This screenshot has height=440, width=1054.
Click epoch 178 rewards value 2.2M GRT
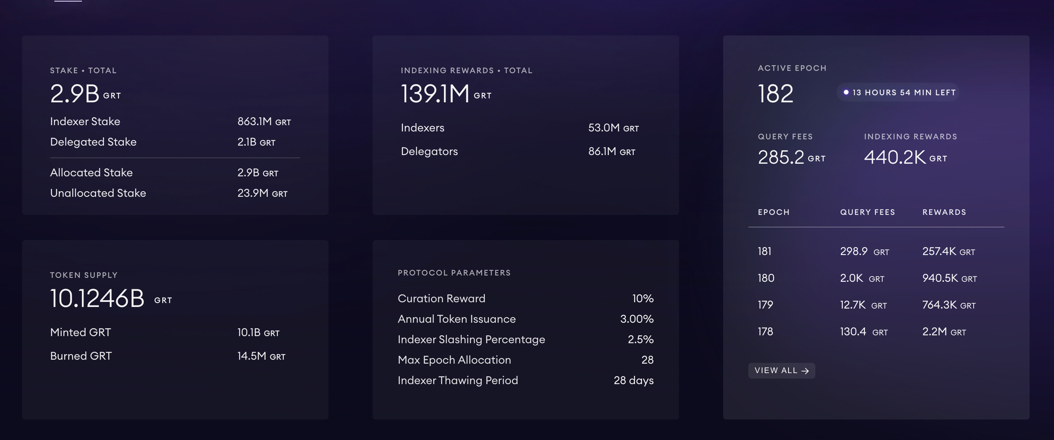[x=944, y=332]
